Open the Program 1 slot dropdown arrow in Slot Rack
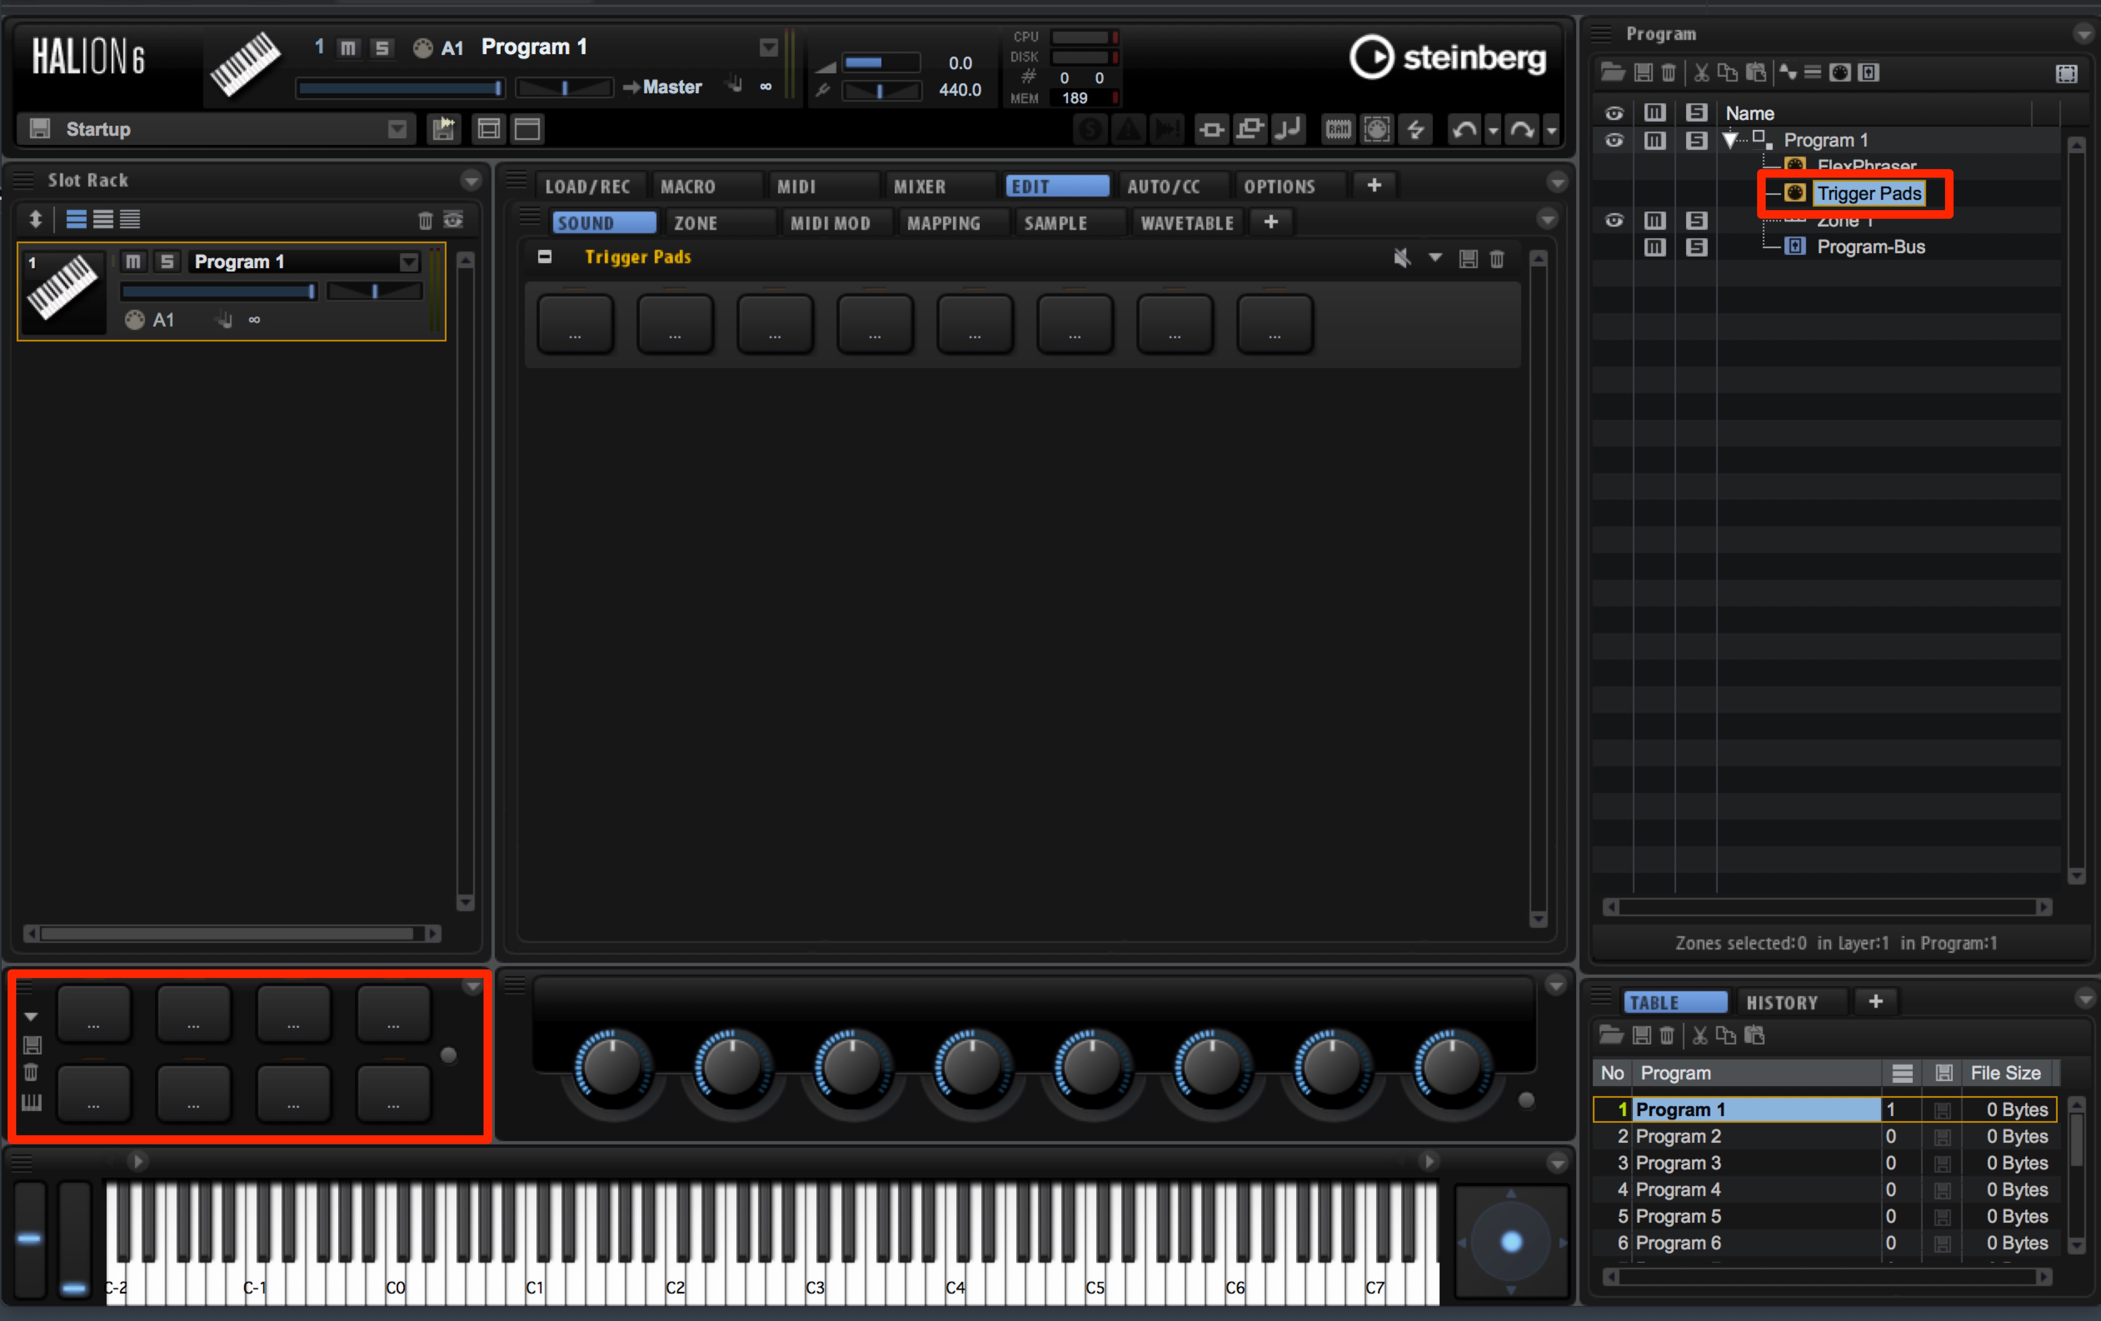 click(x=409, y=262)
